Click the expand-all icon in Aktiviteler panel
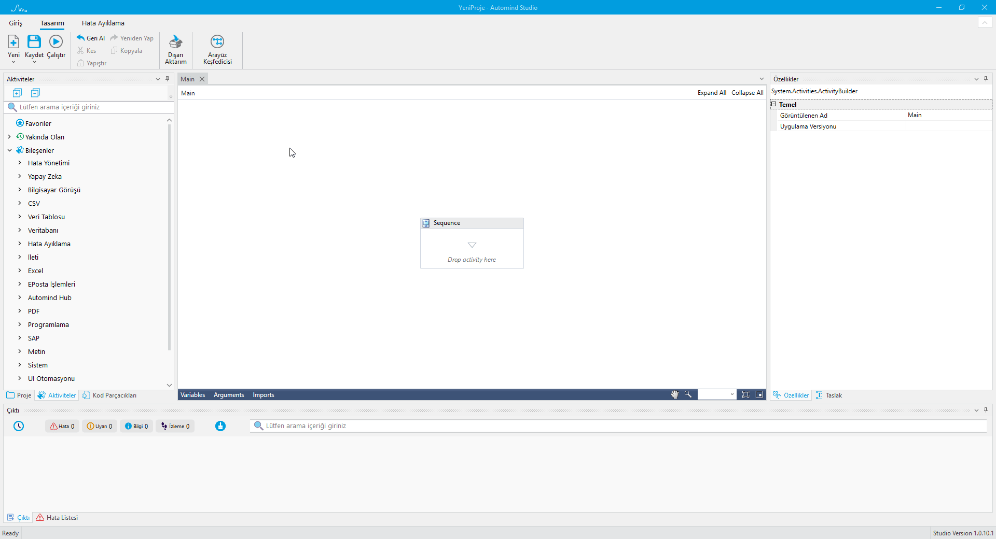 pyautogui.click(x=17, y=93)
